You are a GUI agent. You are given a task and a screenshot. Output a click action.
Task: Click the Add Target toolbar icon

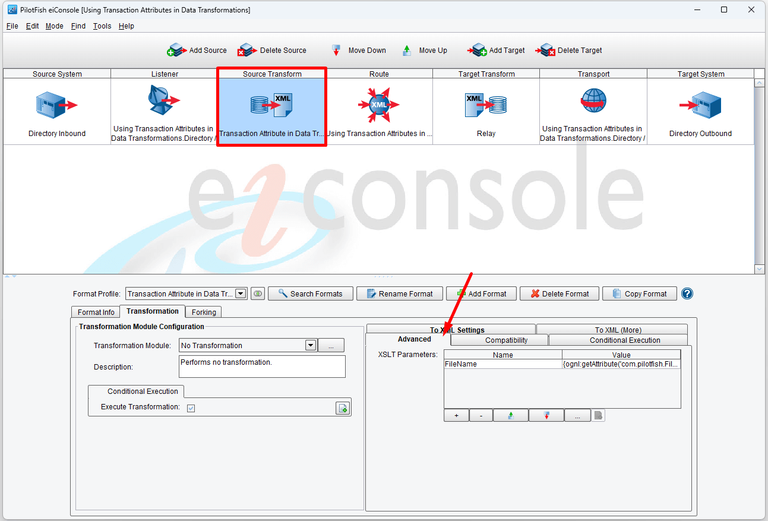pyautogui.click(x=477, y=50)
